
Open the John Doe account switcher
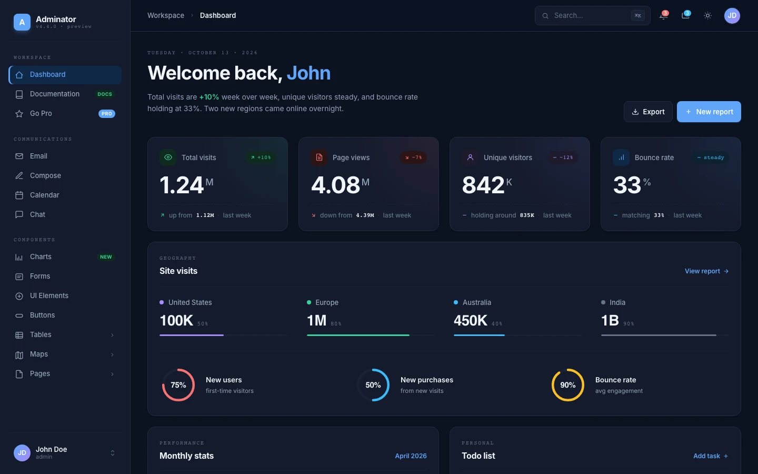(65, 453)
